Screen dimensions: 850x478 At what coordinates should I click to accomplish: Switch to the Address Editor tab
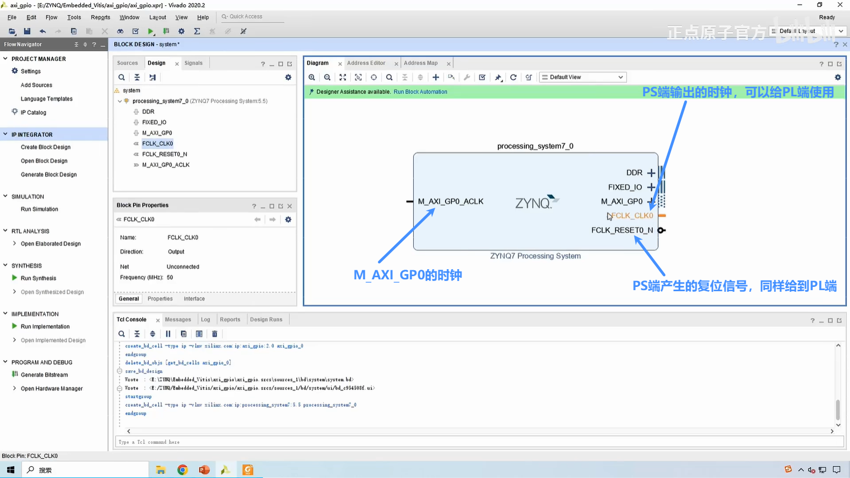coord(366,63)
